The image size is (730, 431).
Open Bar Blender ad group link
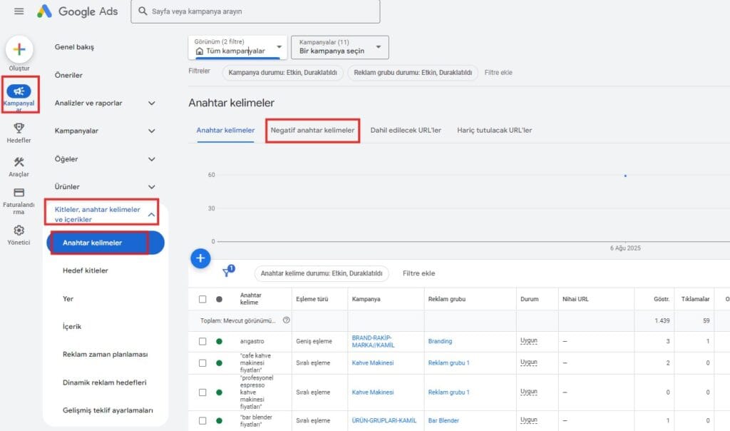pyautogui.click(x=443, y=421)
